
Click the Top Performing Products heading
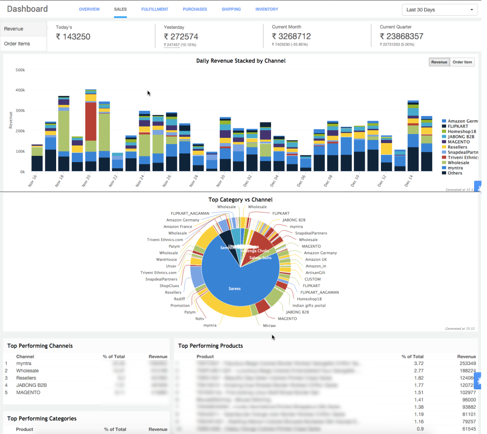click(211, 346)
